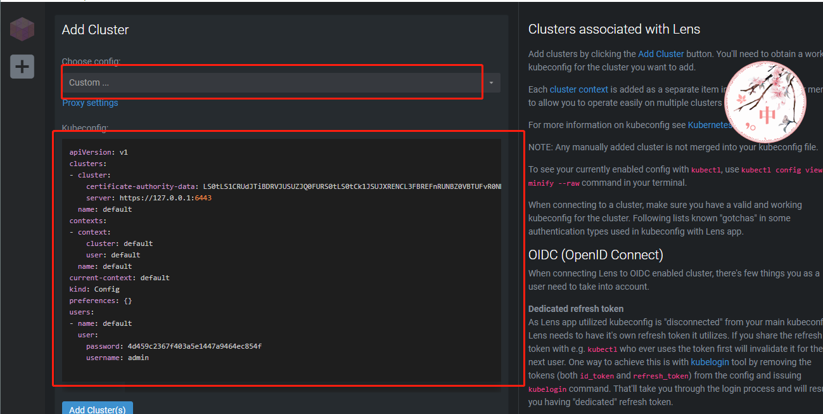Click the server https://127.0.0.1:6443 line
The width and height of the screenshot is (823, 414).
coord(149,198)
